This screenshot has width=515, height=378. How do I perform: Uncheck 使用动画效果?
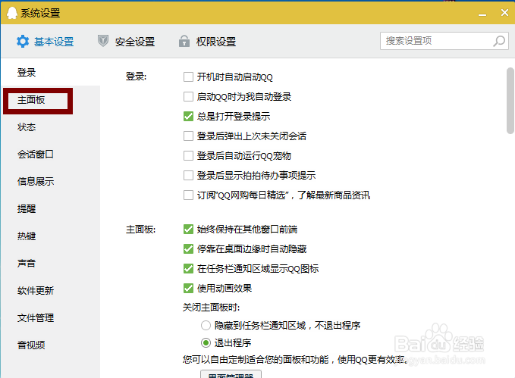click(x=188, y=289)
